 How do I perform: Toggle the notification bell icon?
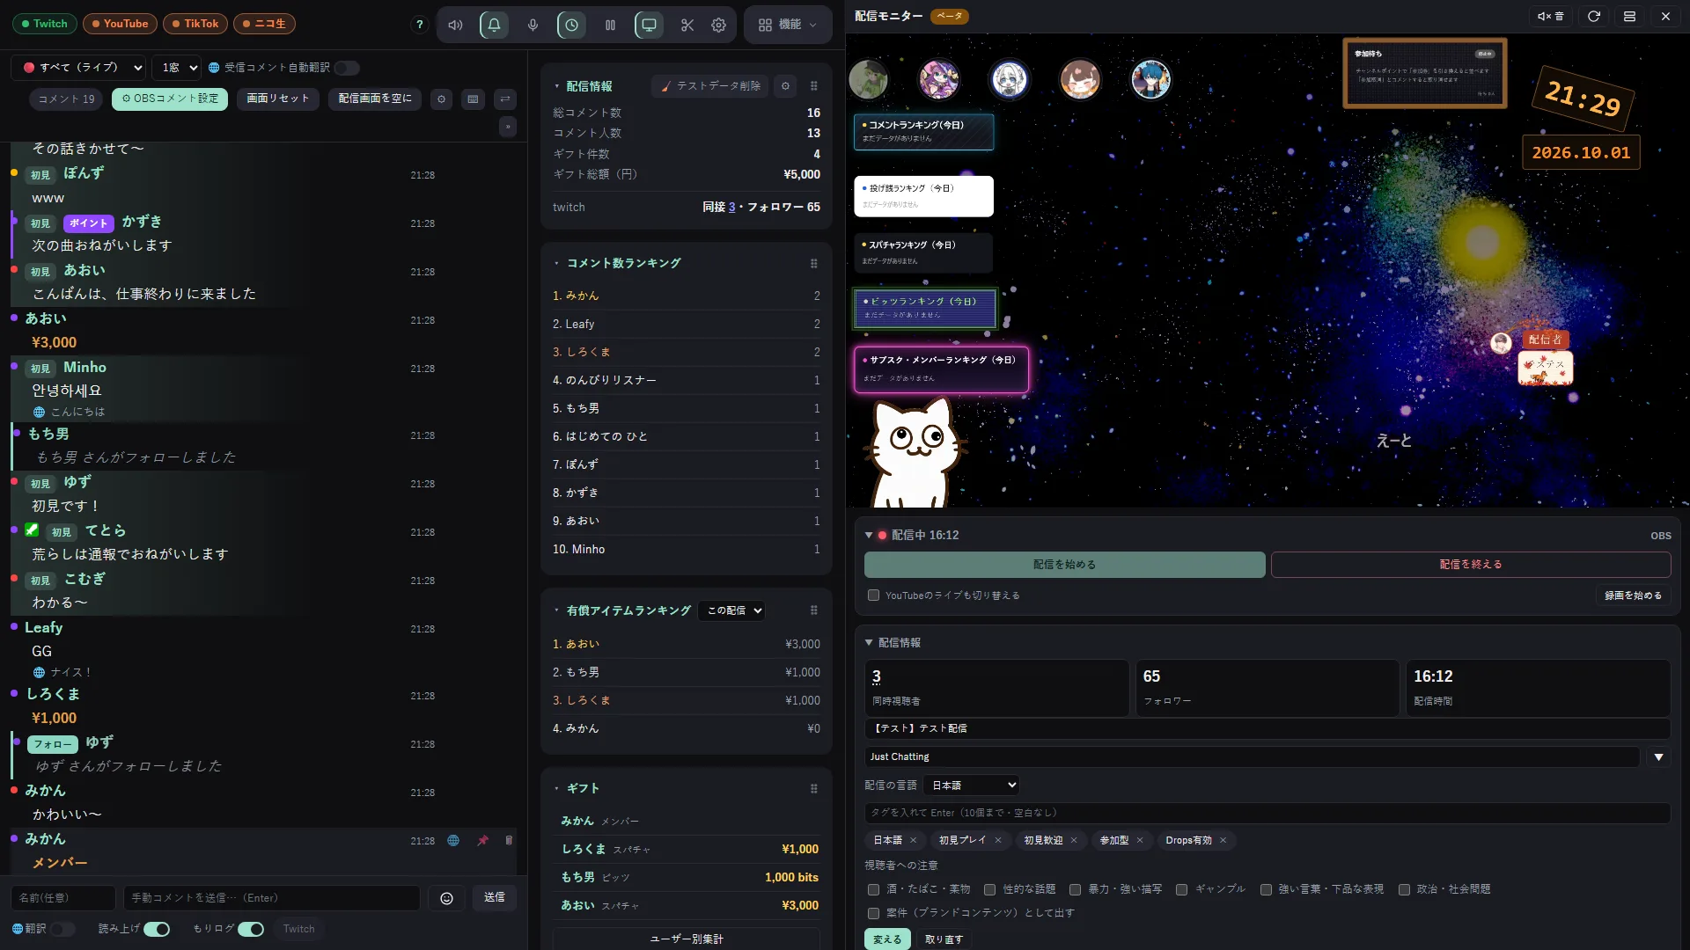pos(494,25)
